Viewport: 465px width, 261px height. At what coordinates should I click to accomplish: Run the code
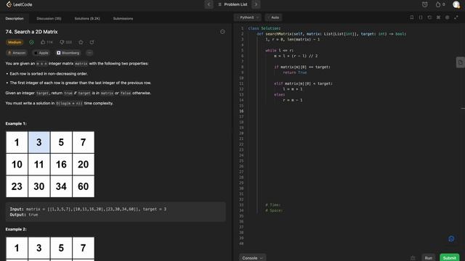pos(428,258)
